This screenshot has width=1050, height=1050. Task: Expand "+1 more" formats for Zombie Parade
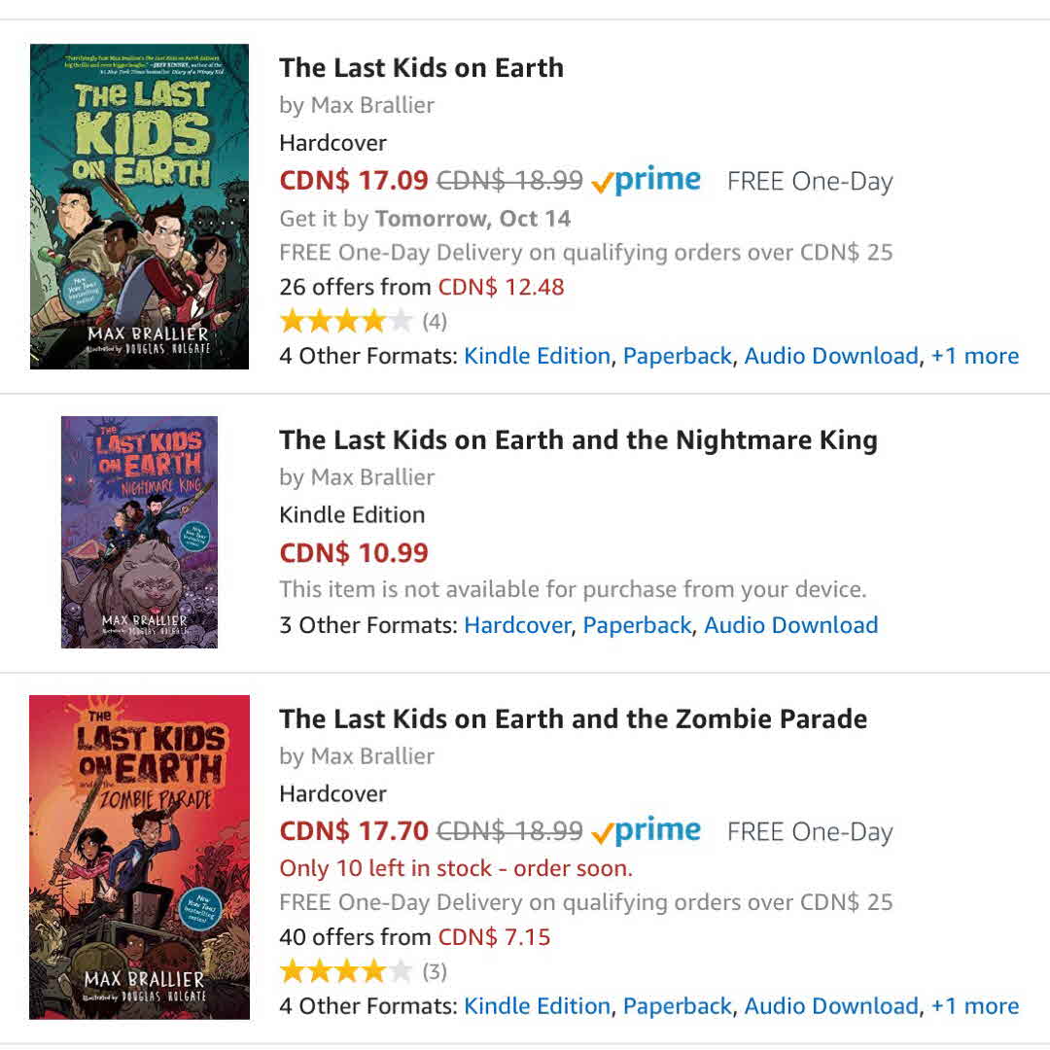pos(974,1006)
